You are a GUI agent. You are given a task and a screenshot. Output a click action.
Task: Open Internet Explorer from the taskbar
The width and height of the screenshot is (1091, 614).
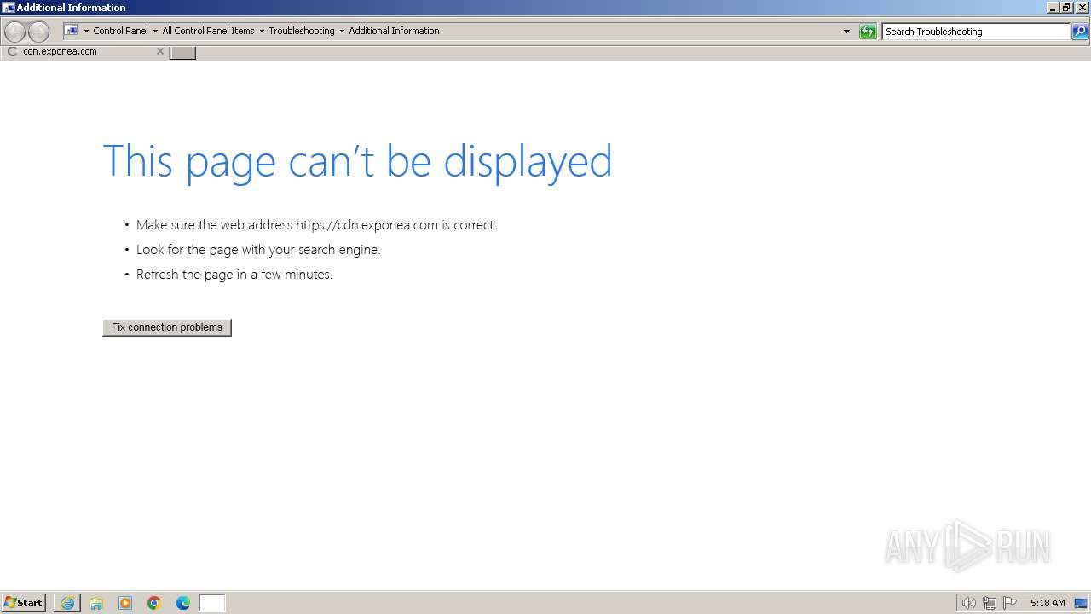pos(67,603)
